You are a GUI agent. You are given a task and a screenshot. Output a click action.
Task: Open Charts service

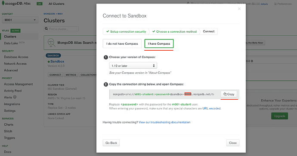[9, 125]
